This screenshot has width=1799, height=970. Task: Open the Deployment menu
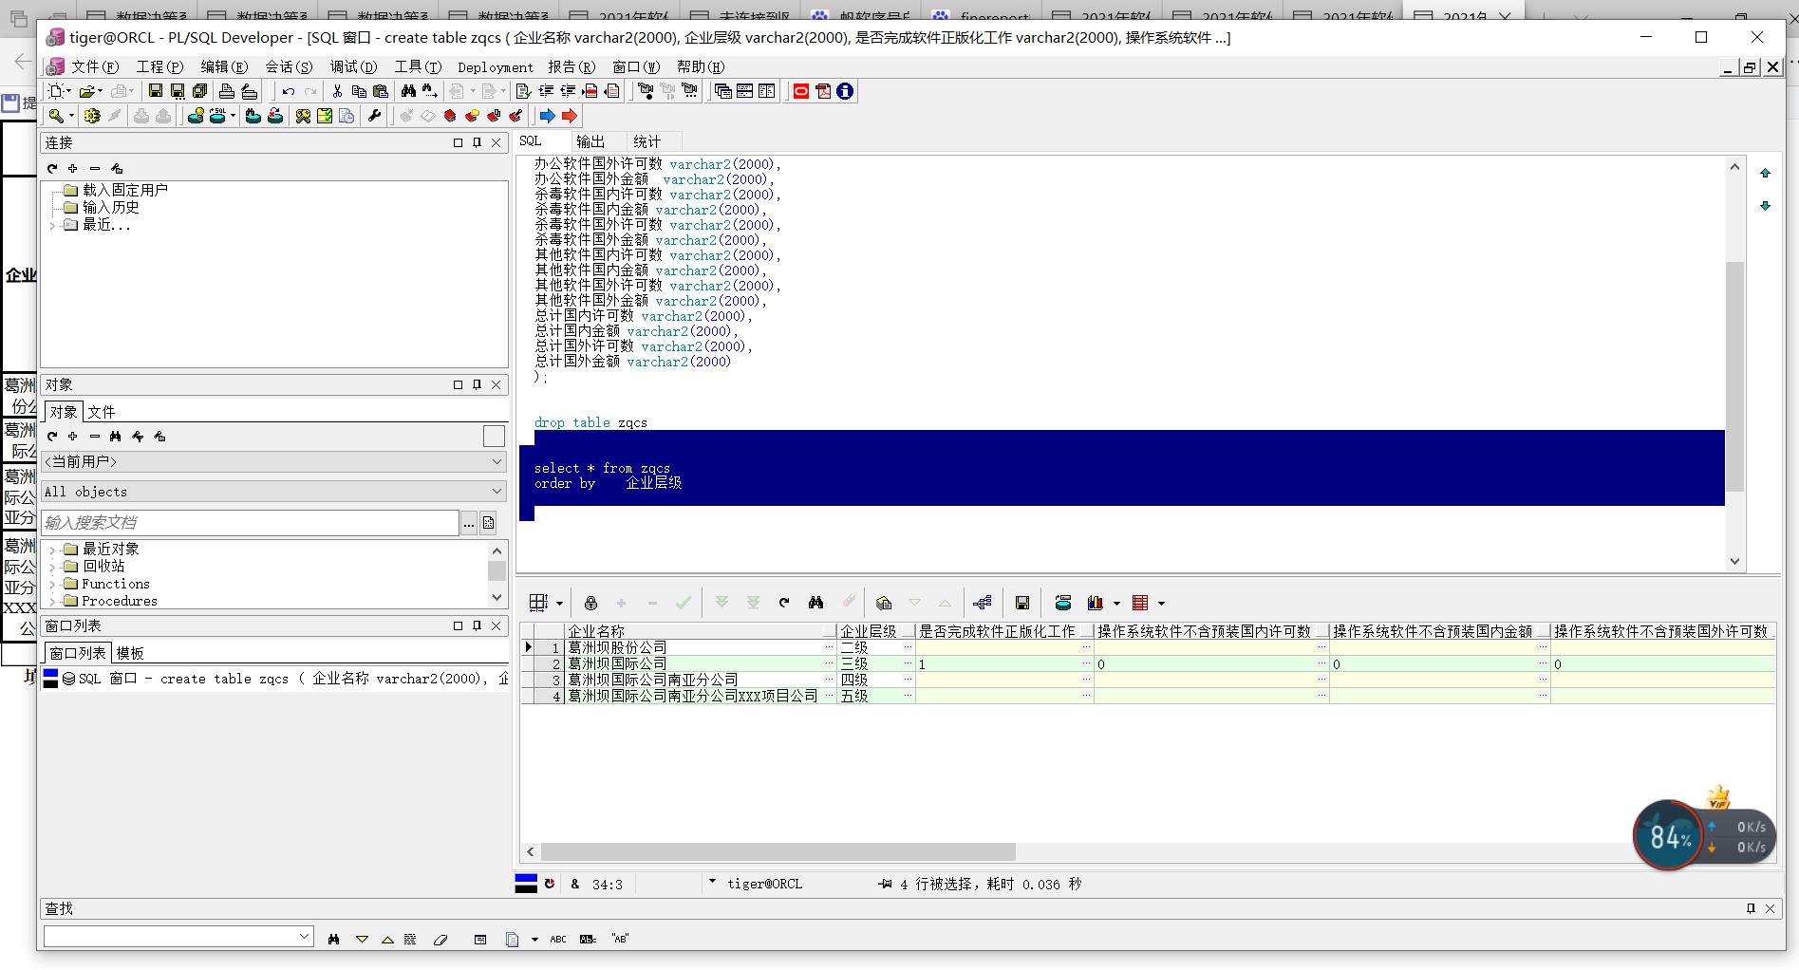point(496,66)
